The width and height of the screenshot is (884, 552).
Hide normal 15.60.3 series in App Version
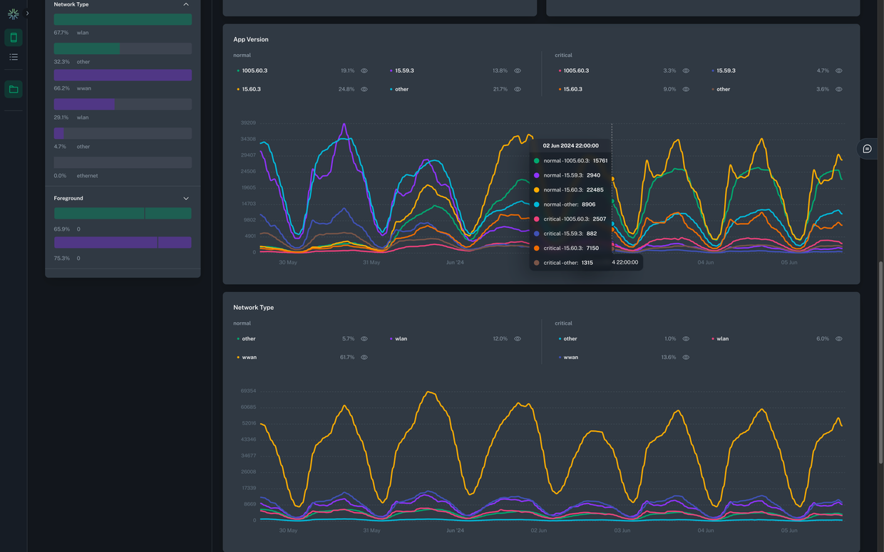tap(364, 90)
